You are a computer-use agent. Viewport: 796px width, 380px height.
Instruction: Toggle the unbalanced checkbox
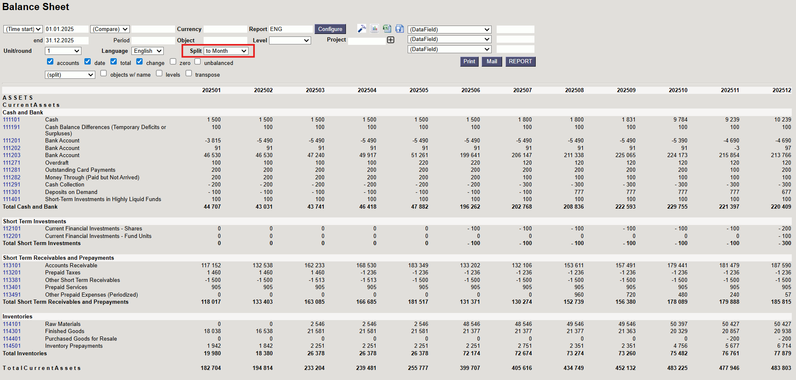(x=198, y=62)
